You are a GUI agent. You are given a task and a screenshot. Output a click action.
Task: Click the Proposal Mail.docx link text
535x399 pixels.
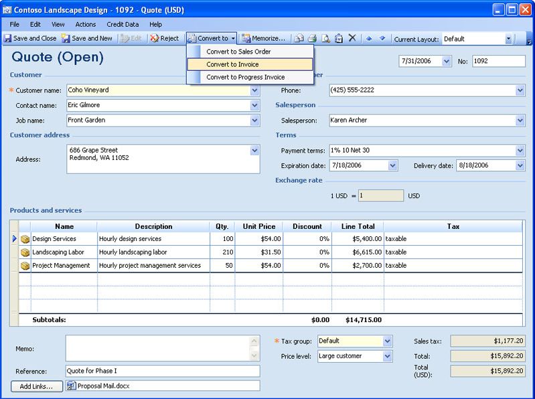click(103, 386)
